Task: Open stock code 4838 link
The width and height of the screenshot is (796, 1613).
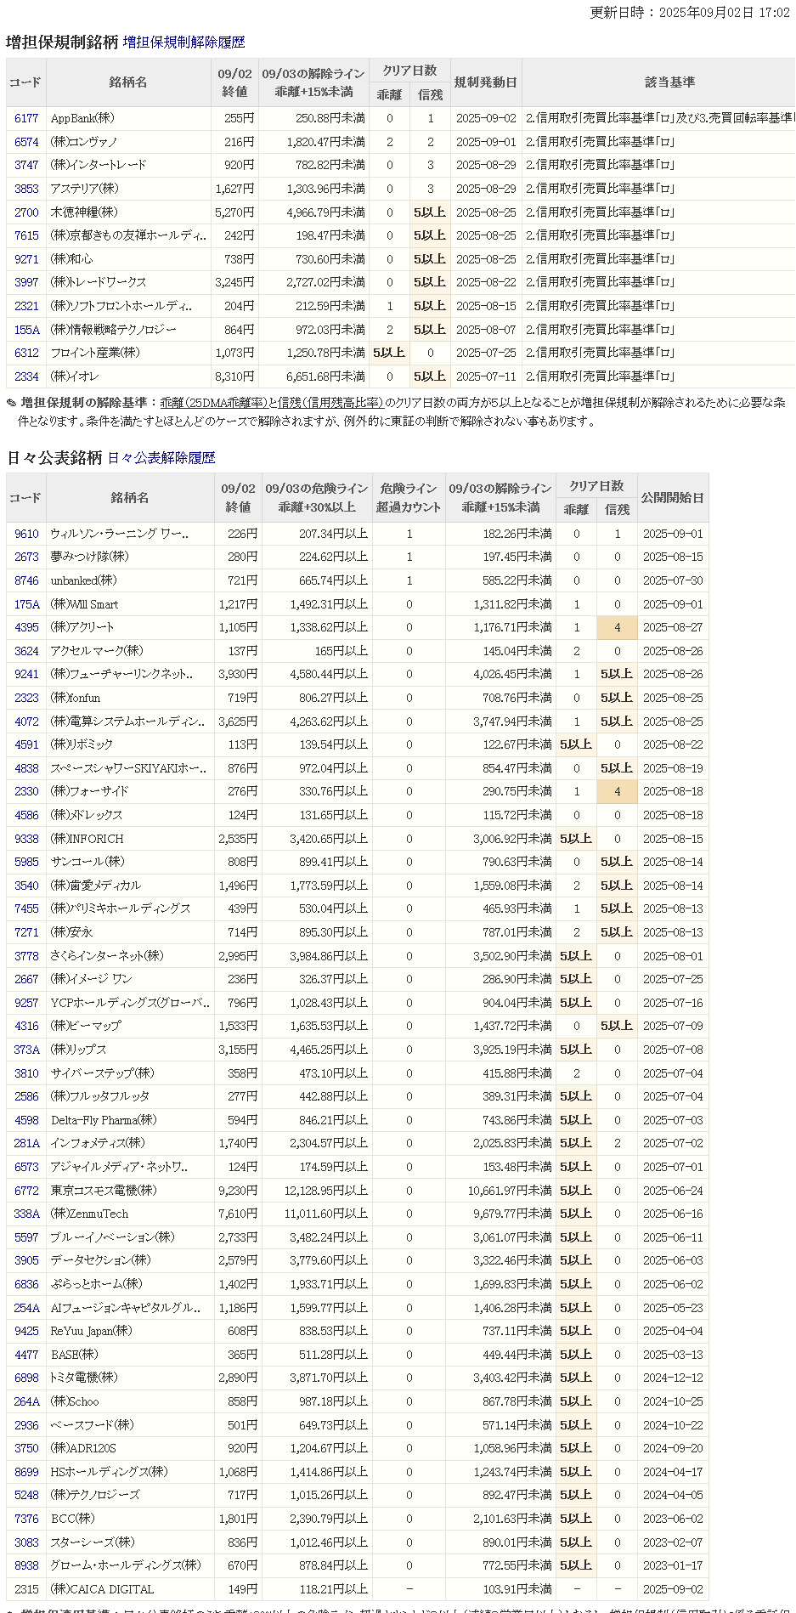Action: 26,768
